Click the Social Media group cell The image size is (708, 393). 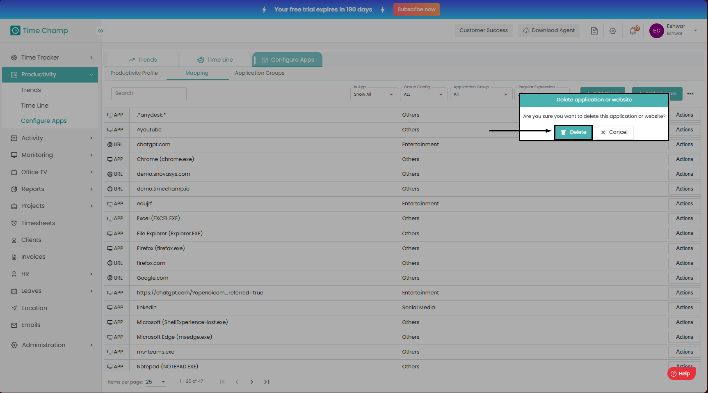coord(418,308)
